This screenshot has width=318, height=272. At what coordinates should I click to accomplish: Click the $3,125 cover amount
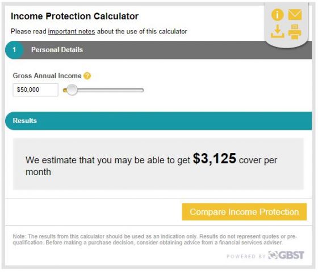point(215,158)
